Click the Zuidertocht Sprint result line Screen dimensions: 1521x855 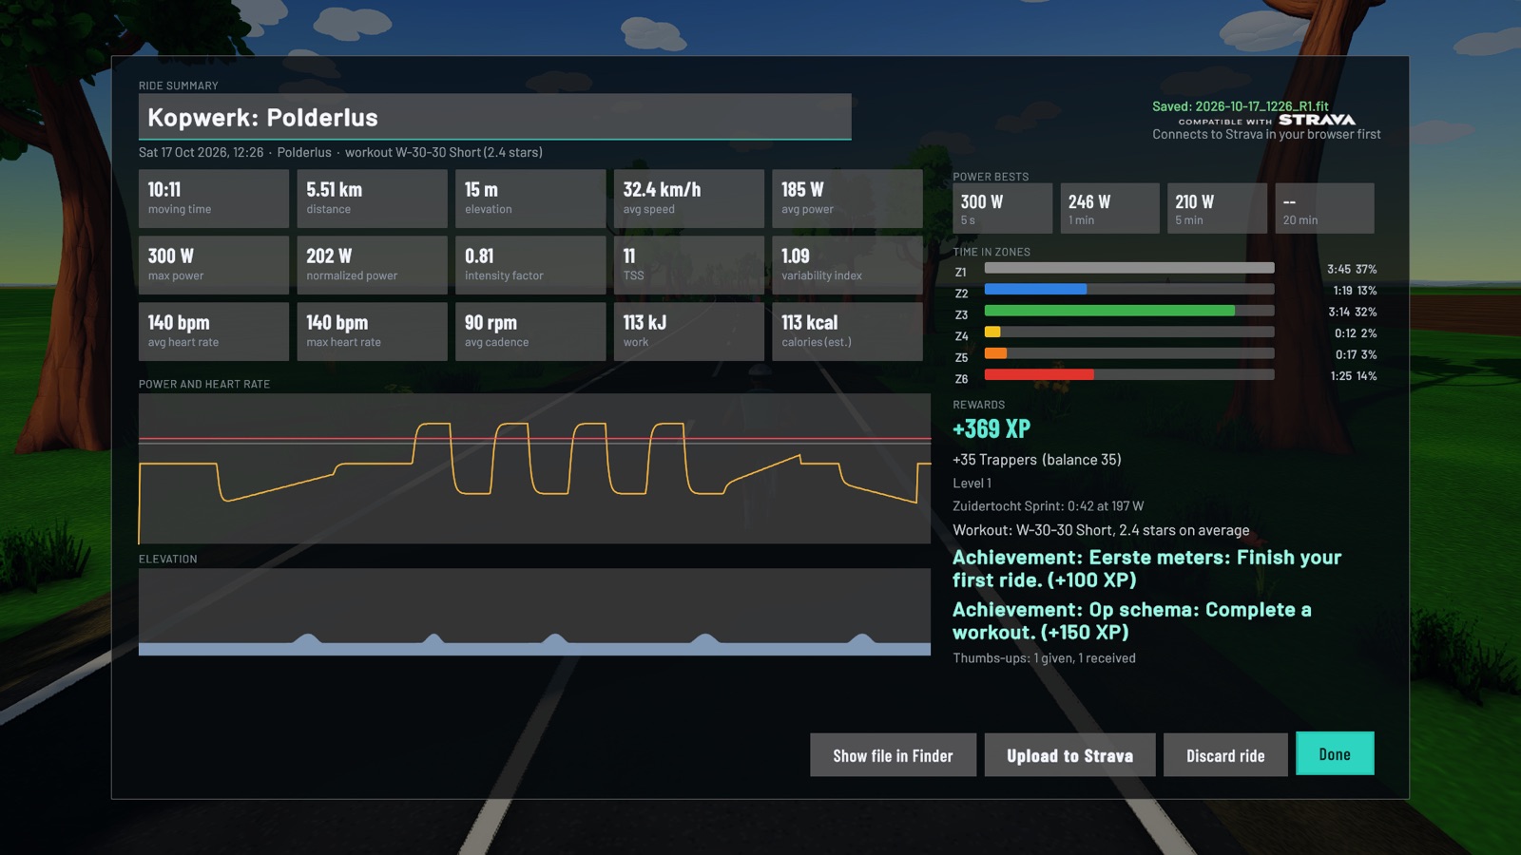pos(1048,506)
